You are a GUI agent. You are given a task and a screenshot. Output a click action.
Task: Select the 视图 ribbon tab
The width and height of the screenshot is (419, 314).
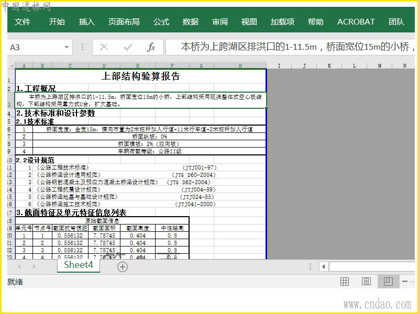pos(249,21)
